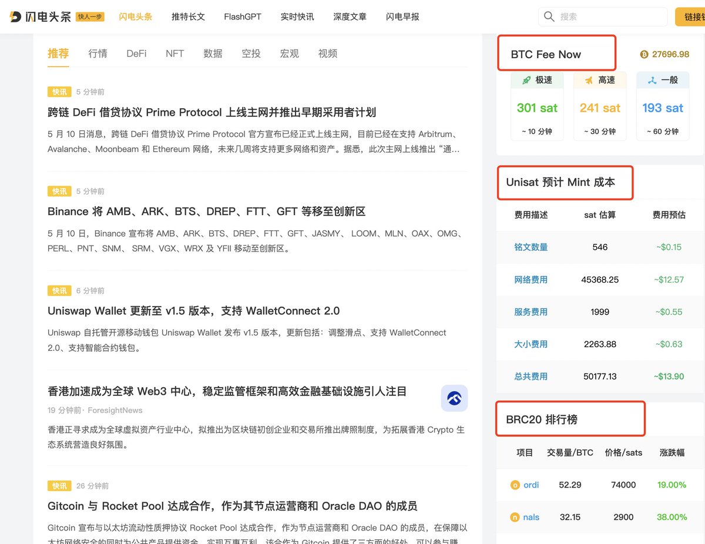Click the 快讯 badge on the Binance news item
This screenshot has width=705, height=544.
point(59,191)
